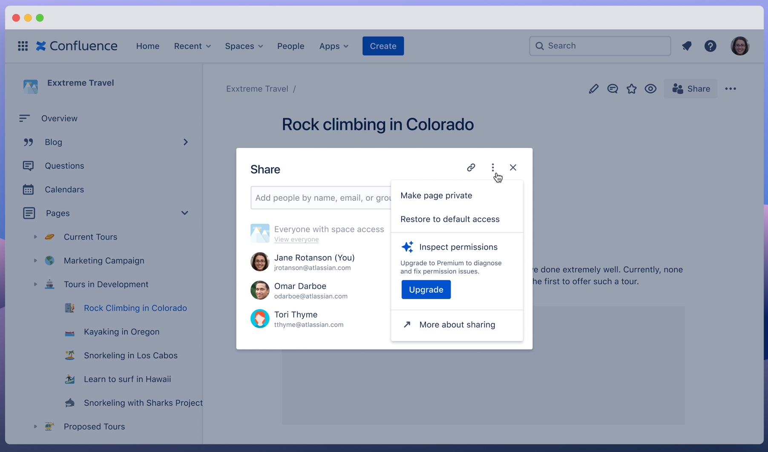768x452 pixels.
Task: Click Jane Rotanson (You) name
Action: [x=314, y=257]
